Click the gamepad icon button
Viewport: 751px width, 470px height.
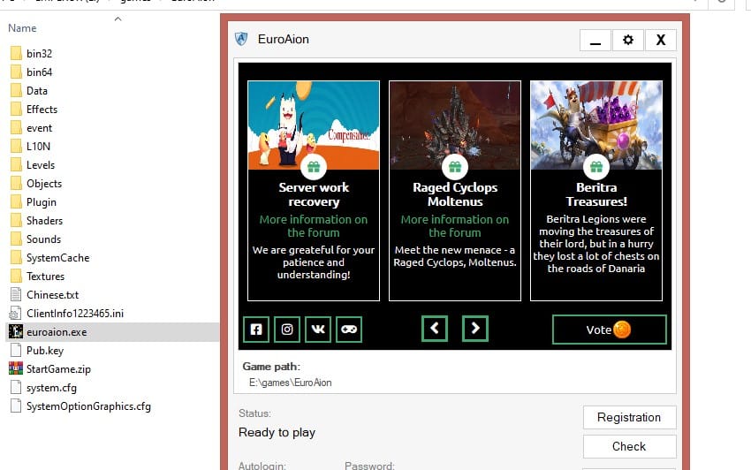[x=349, y=330]
